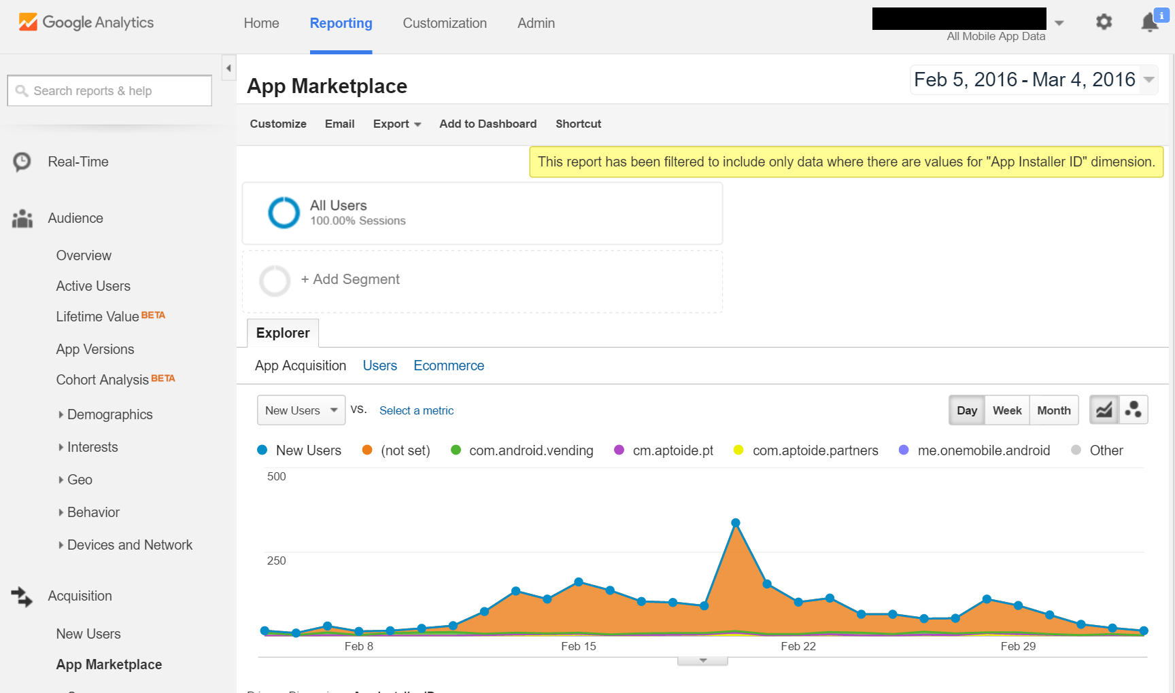
Task: Select line chart view icon
Action: coord(1104,410)
